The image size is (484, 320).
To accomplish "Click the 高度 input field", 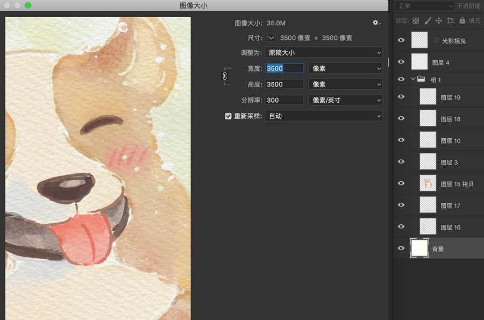I will click(284, 84).
